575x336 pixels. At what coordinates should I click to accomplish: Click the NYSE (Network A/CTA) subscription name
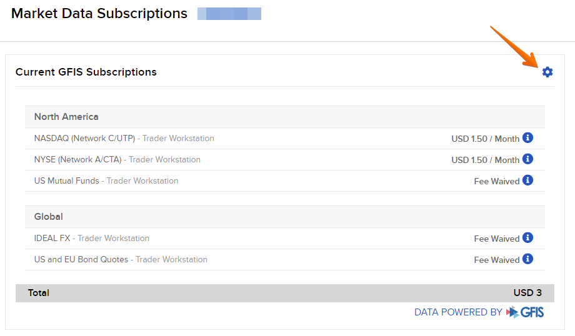[77, 159]
